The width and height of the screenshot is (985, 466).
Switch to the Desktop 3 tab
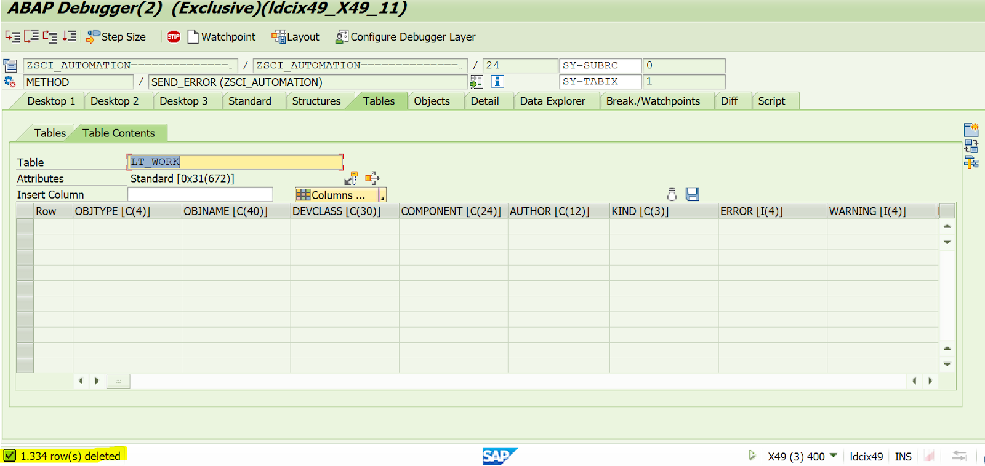pos(183,101)
